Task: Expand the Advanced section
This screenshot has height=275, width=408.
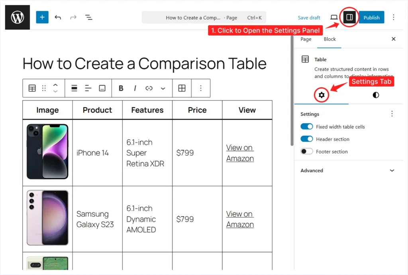Action: (x=348, y=171)
